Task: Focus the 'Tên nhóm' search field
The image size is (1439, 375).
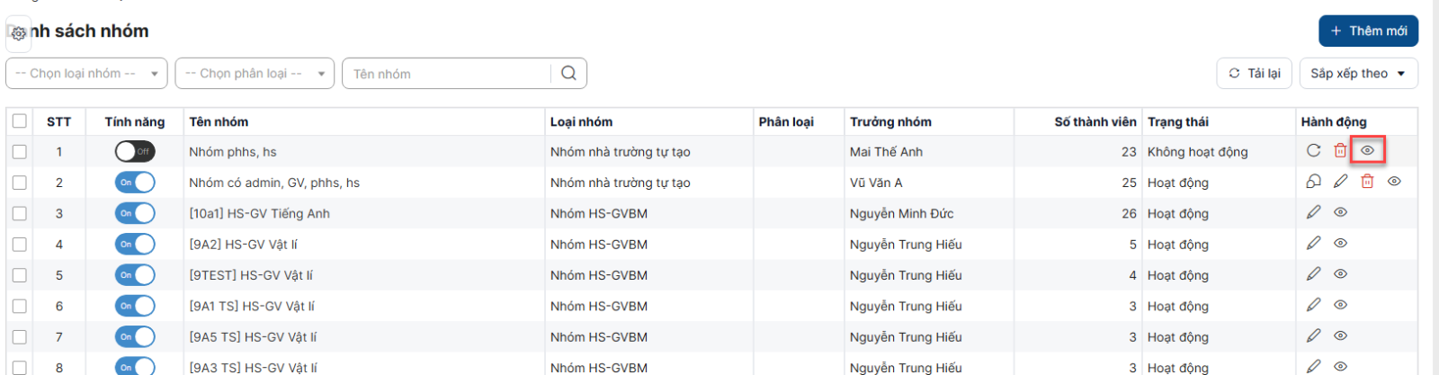Action: 448,74
